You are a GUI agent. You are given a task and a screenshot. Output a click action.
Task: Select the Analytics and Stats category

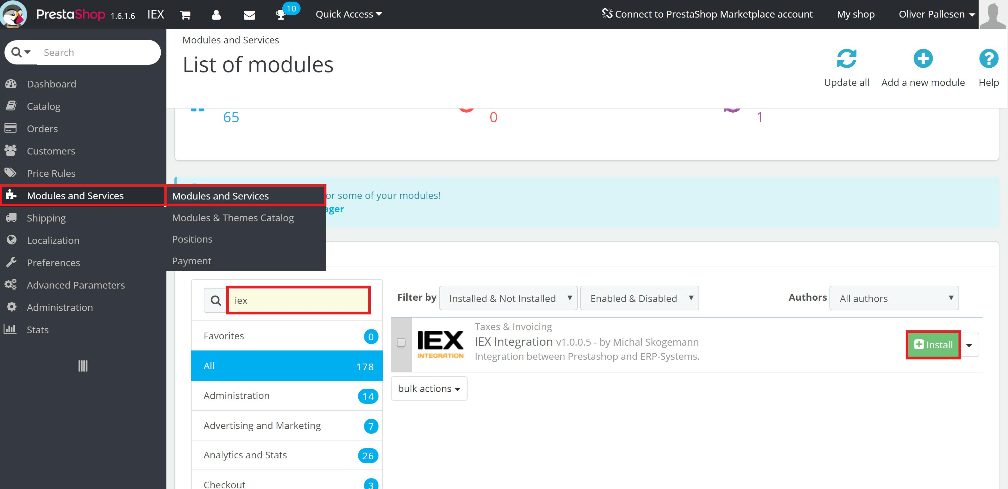tap(287, 455)
